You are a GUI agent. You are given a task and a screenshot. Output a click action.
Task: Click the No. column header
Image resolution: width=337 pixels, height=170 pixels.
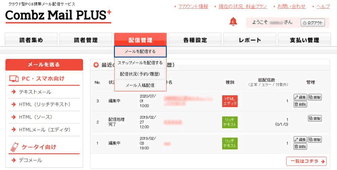coord(98,82)
